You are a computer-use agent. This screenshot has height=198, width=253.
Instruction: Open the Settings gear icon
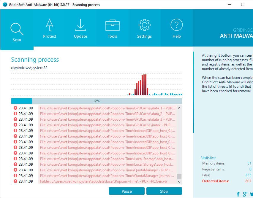point(144,25)
